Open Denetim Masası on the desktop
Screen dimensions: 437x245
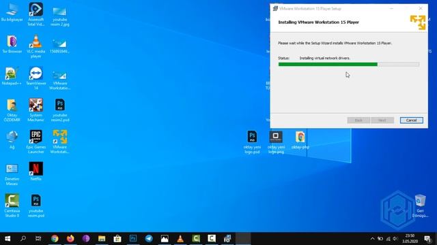tap(12, 174)
